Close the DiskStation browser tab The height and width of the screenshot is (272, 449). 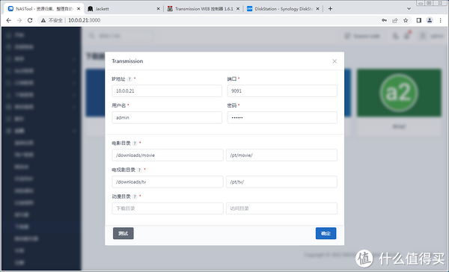pos(317,9)
